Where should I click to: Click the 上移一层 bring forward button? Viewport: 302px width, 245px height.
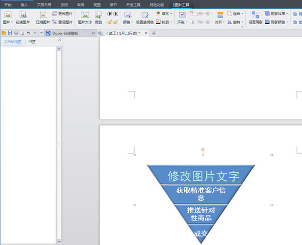pyautogui.click(x=201, y=14)
